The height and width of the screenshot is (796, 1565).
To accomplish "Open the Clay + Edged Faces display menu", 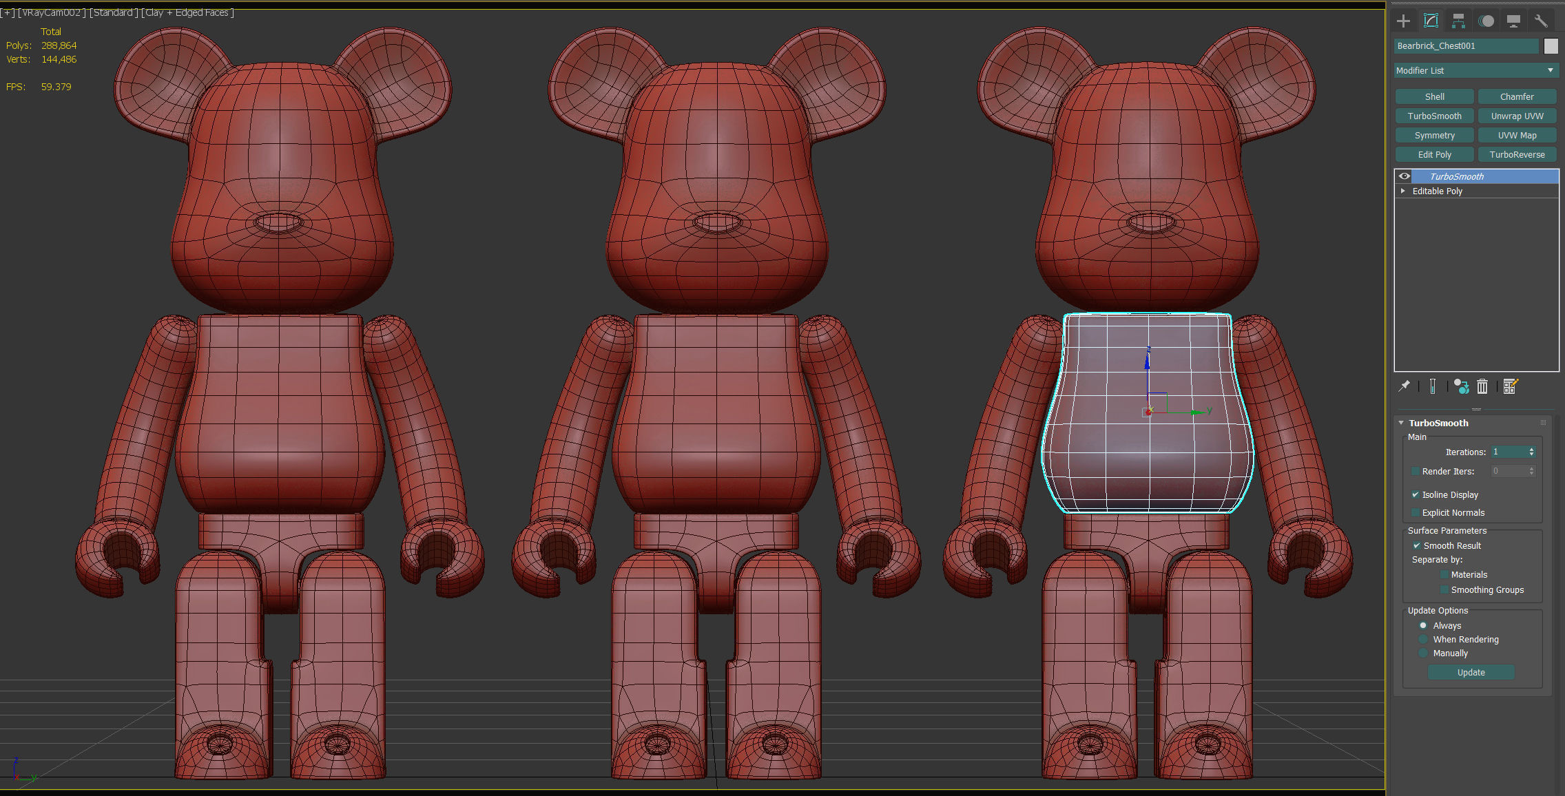I will (188, 12).
